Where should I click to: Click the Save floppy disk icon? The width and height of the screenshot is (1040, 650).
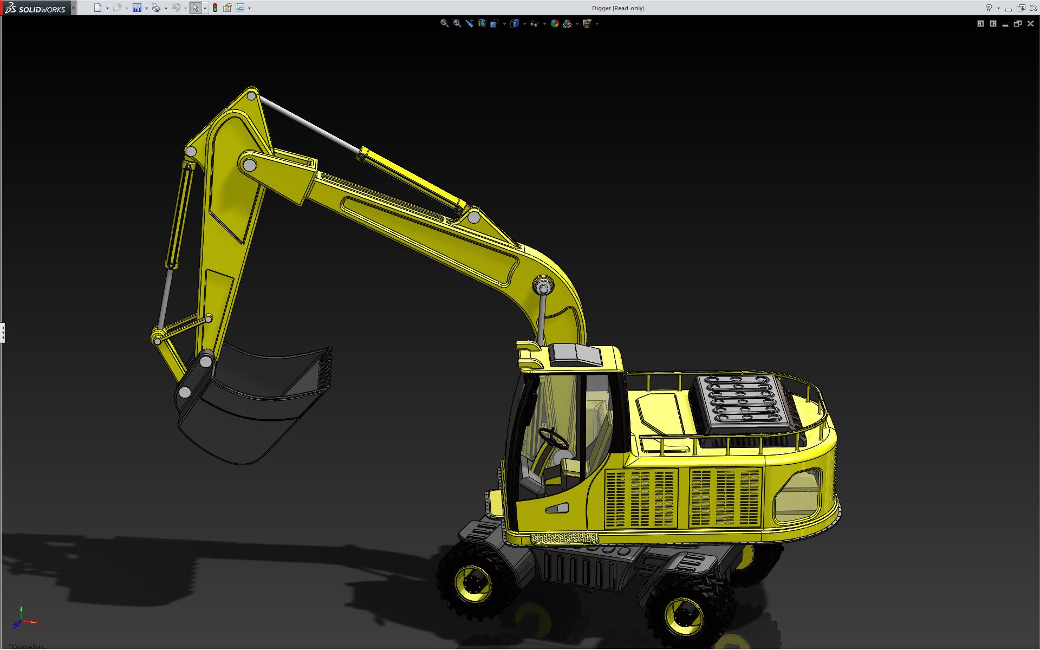point(137,8)
